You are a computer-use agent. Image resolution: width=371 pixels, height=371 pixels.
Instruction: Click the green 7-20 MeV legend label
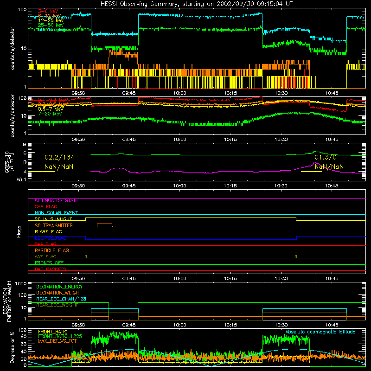pos(50,114)
